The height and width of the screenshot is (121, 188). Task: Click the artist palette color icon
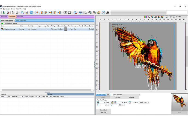pyautogui.click(x=99, y=13)
